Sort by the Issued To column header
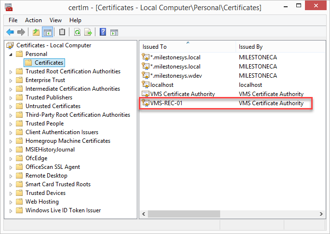 (x=154, y=47)
